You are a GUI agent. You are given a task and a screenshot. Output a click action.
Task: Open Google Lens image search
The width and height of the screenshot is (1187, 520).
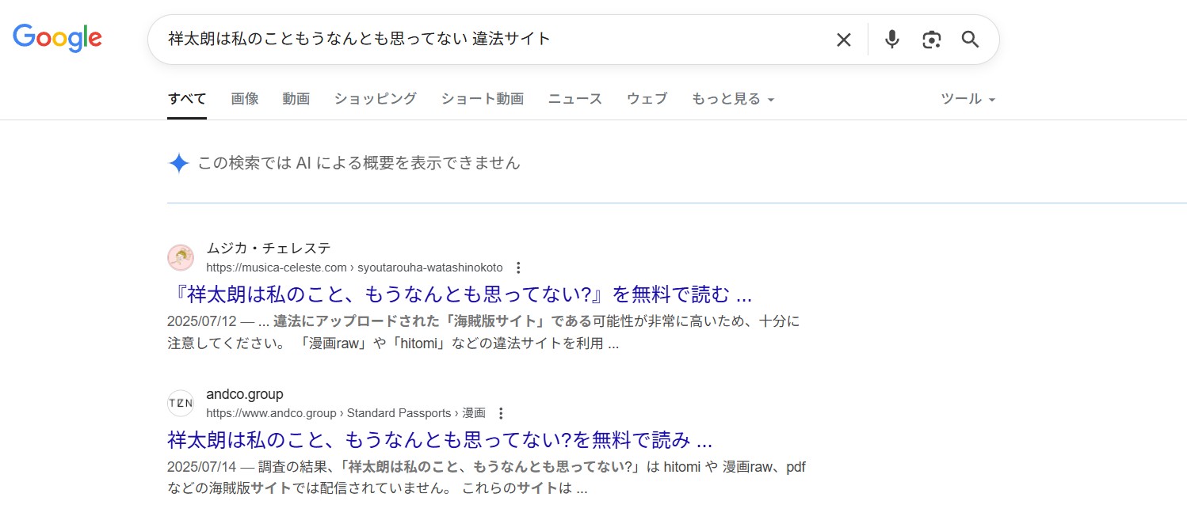click(x=931, y=39)
